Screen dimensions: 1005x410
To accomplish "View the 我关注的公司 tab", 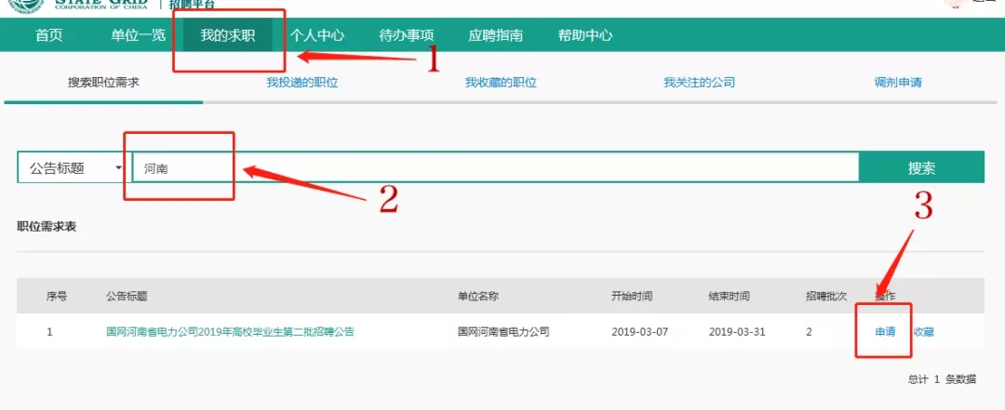I will (699, 82).
